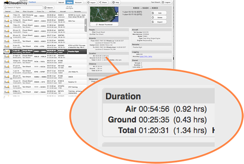Switch to the Account tab
Viewport: 244px width, 164px height.
(78, 3)
